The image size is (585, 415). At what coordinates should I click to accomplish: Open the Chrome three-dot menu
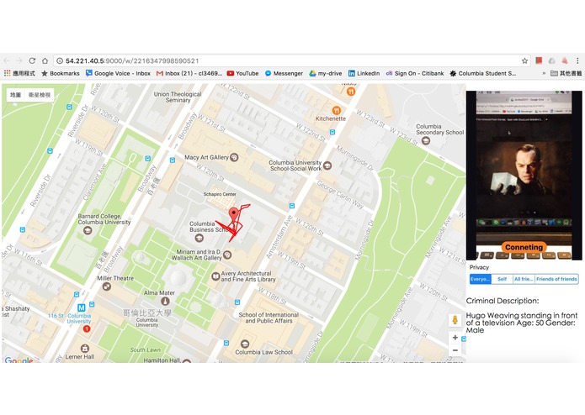(x=577, y=60)
